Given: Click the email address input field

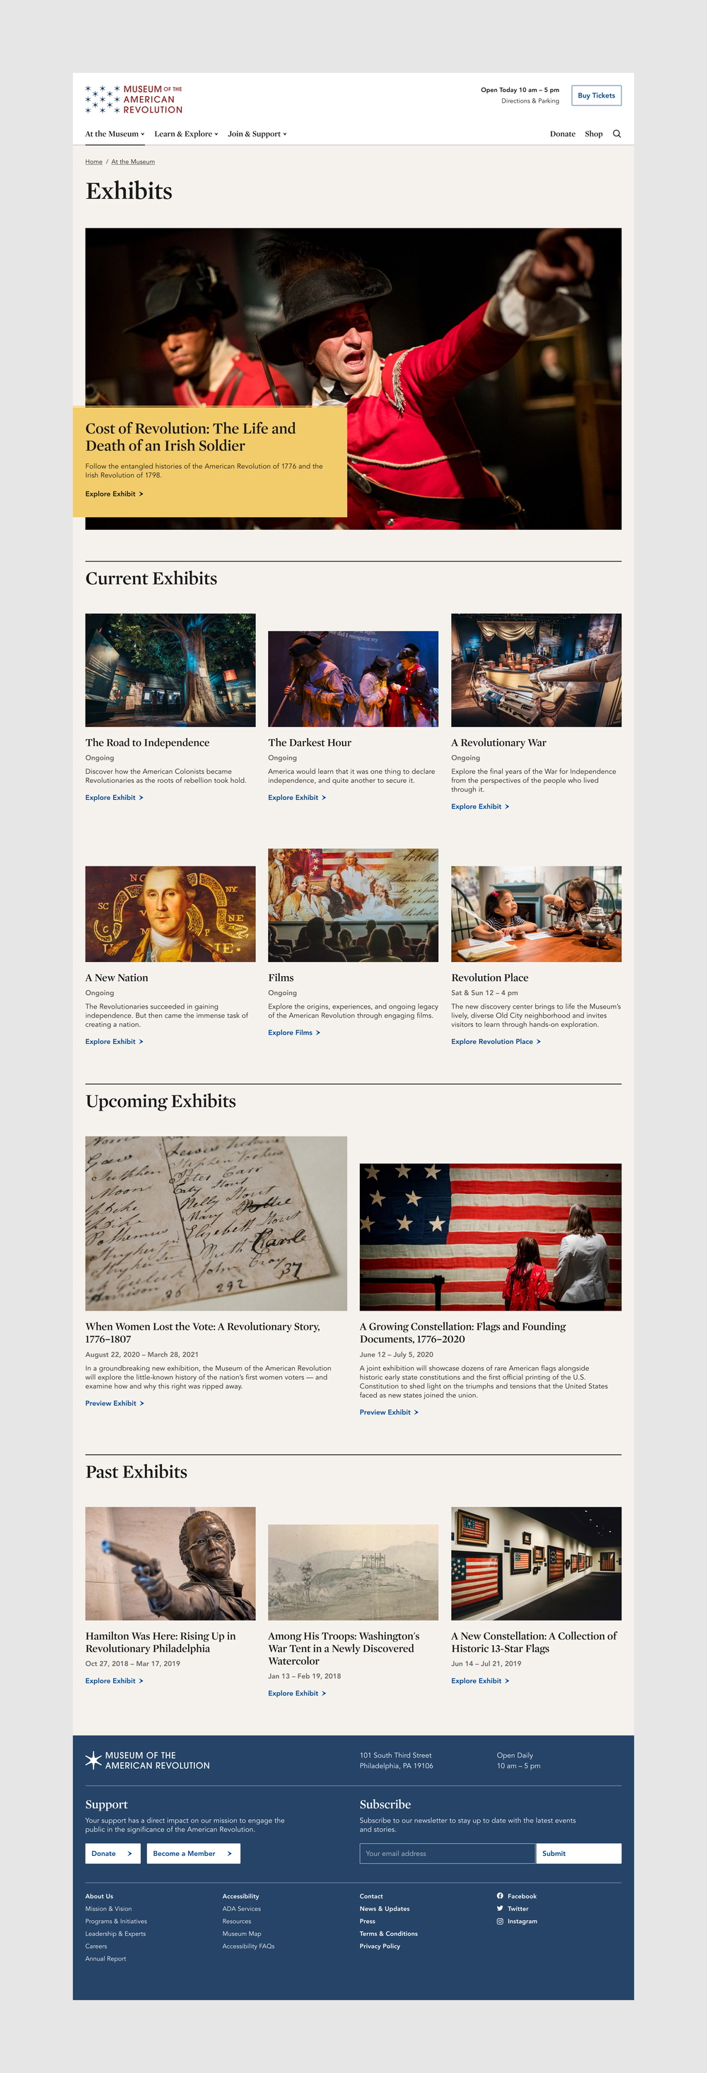Looking at the screenshot, I should click(448, 1853).
